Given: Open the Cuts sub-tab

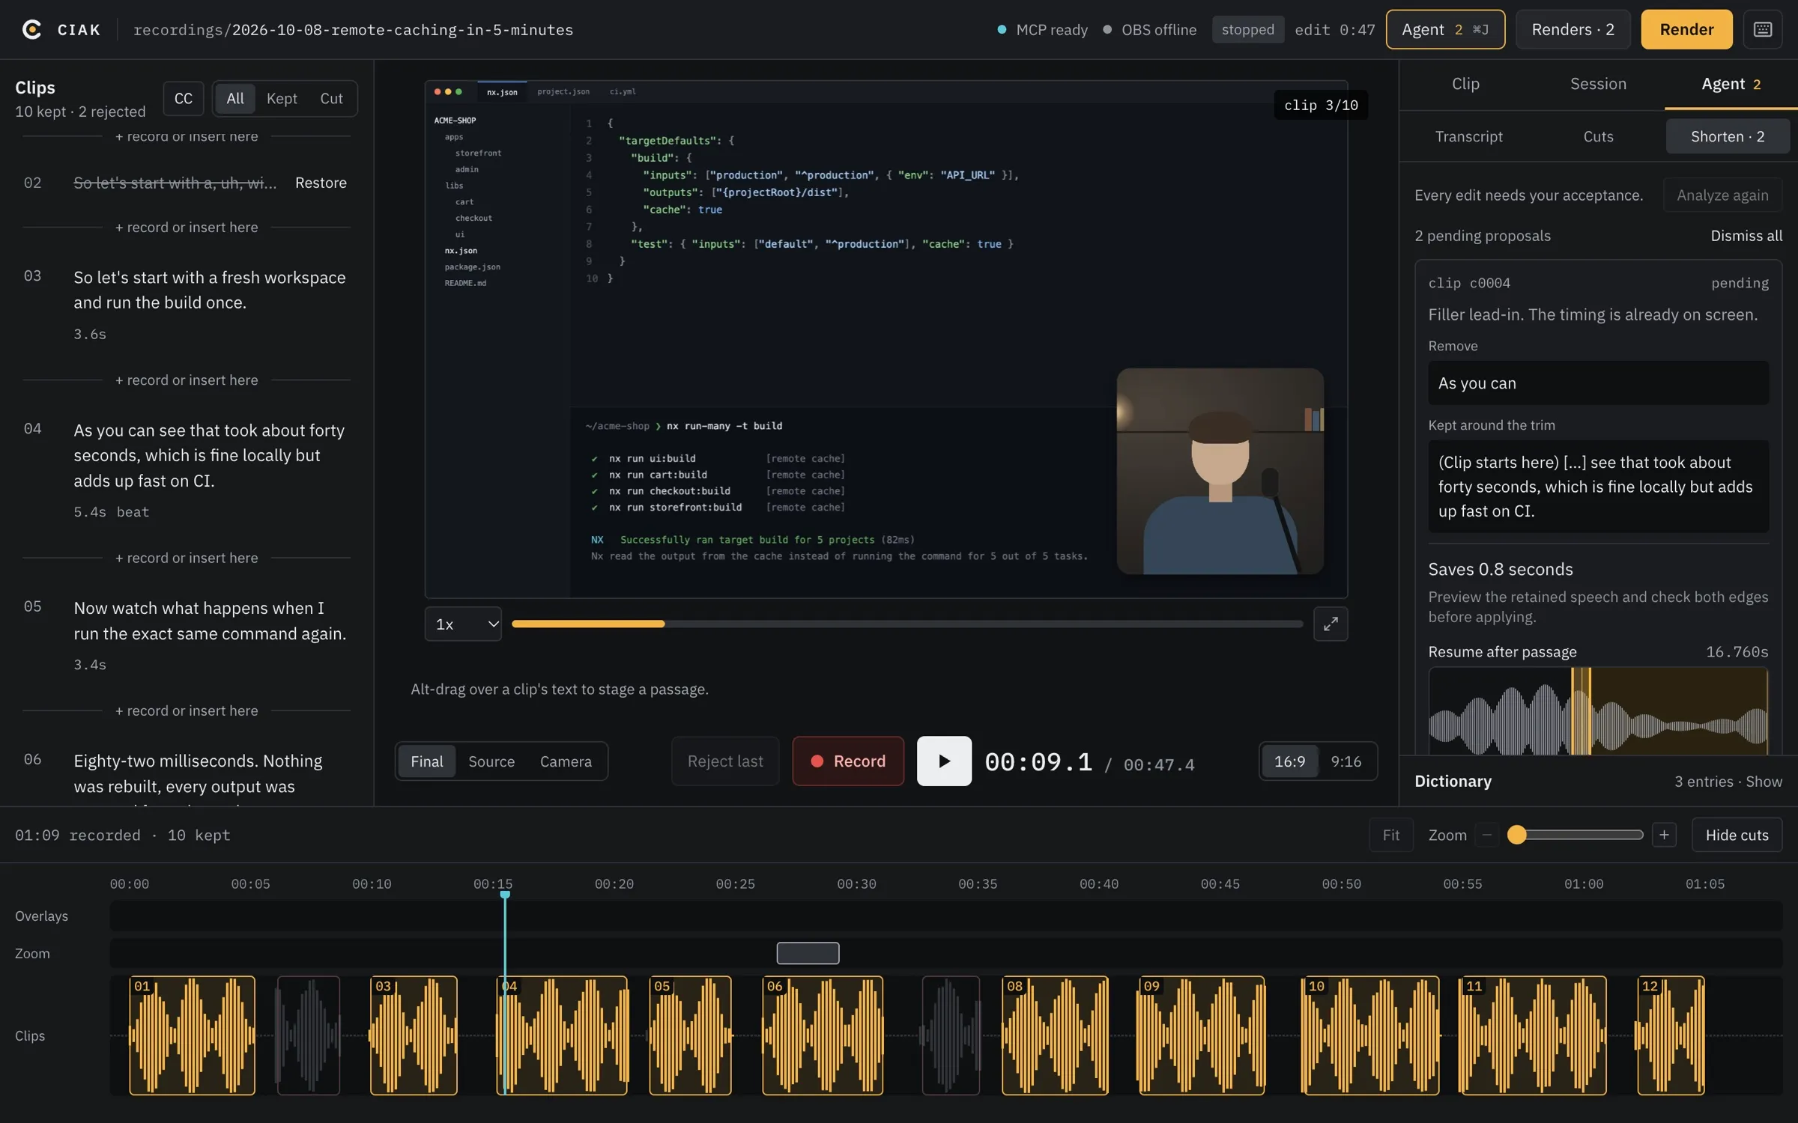Looking at the screenshot, I should (x=1598, y=136).
